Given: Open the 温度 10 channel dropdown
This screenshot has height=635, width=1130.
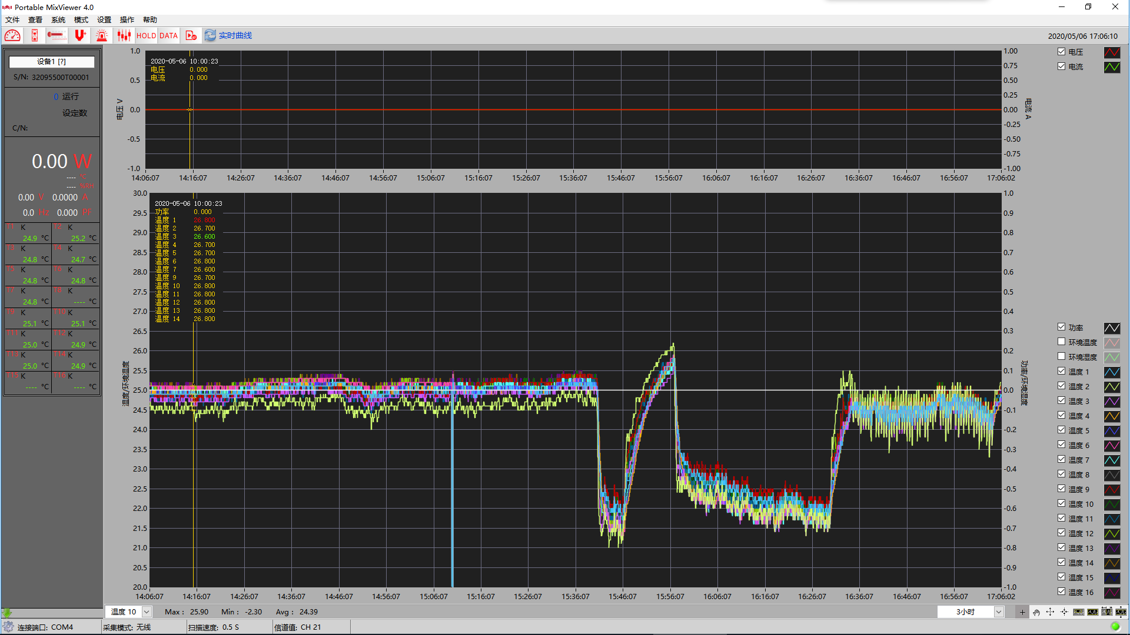Looking at the screenshot, I should point(147,611).
